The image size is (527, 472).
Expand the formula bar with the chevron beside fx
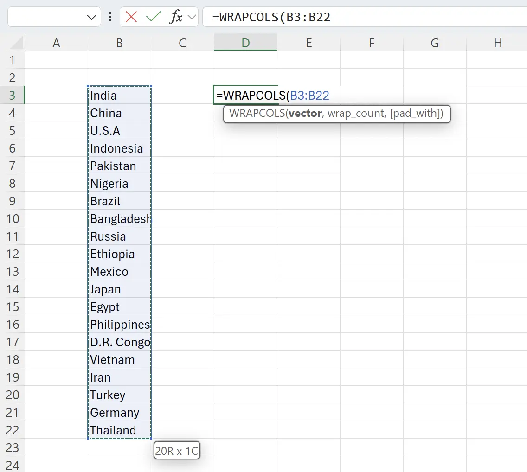pyautogui.click(x=192, y=17)
